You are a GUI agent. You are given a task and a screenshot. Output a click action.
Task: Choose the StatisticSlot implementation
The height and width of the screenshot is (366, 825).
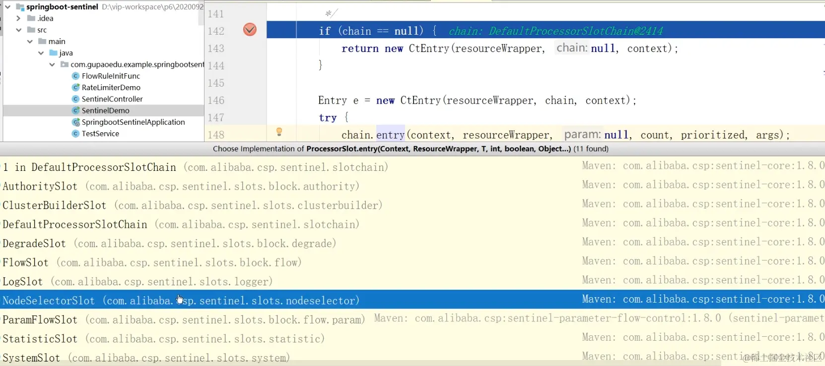pyautogui.click(x=412, y=339)
